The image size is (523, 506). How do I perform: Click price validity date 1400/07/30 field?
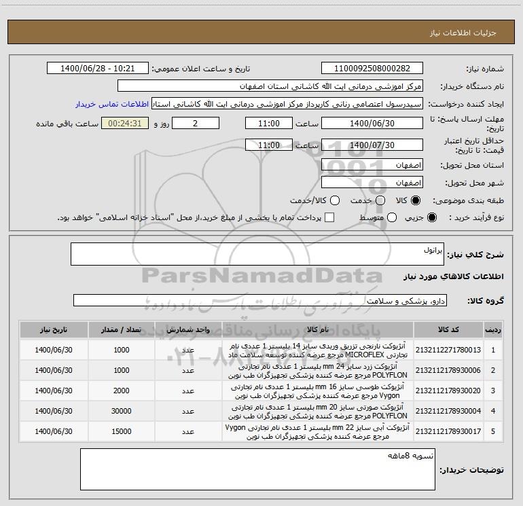click(x=372, y=145)
